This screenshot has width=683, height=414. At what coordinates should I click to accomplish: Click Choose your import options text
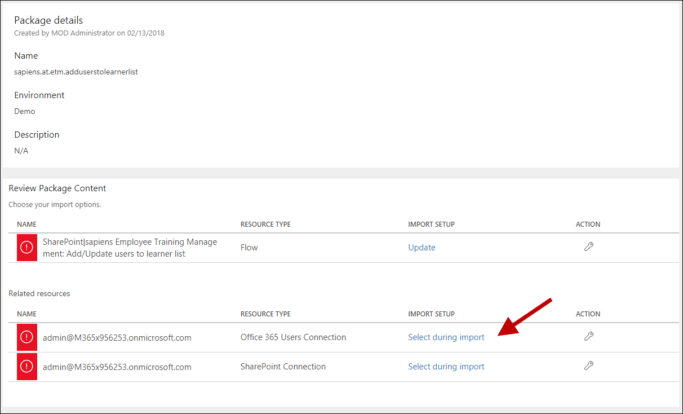click(55, 204)
